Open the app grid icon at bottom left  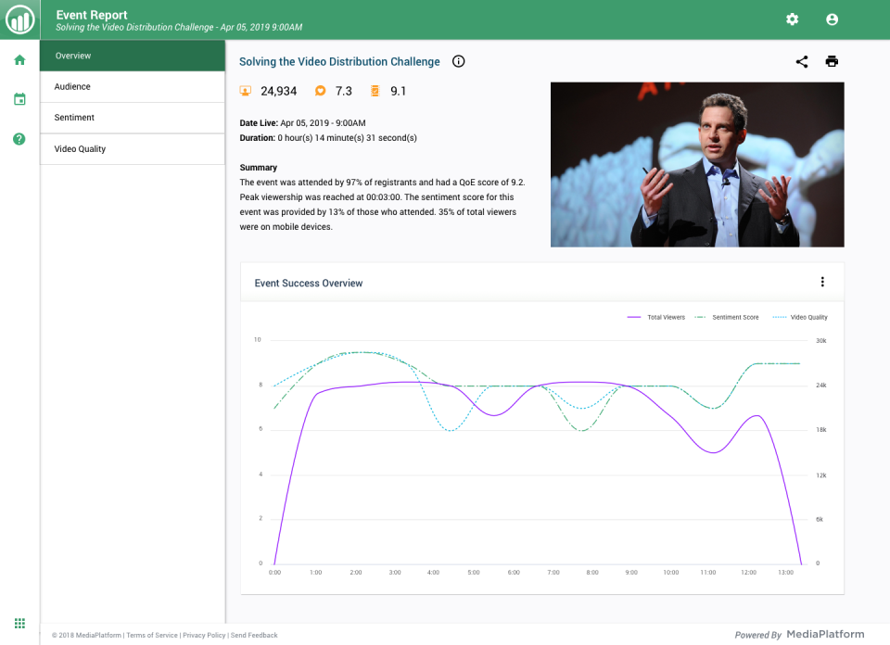(19, 623)
